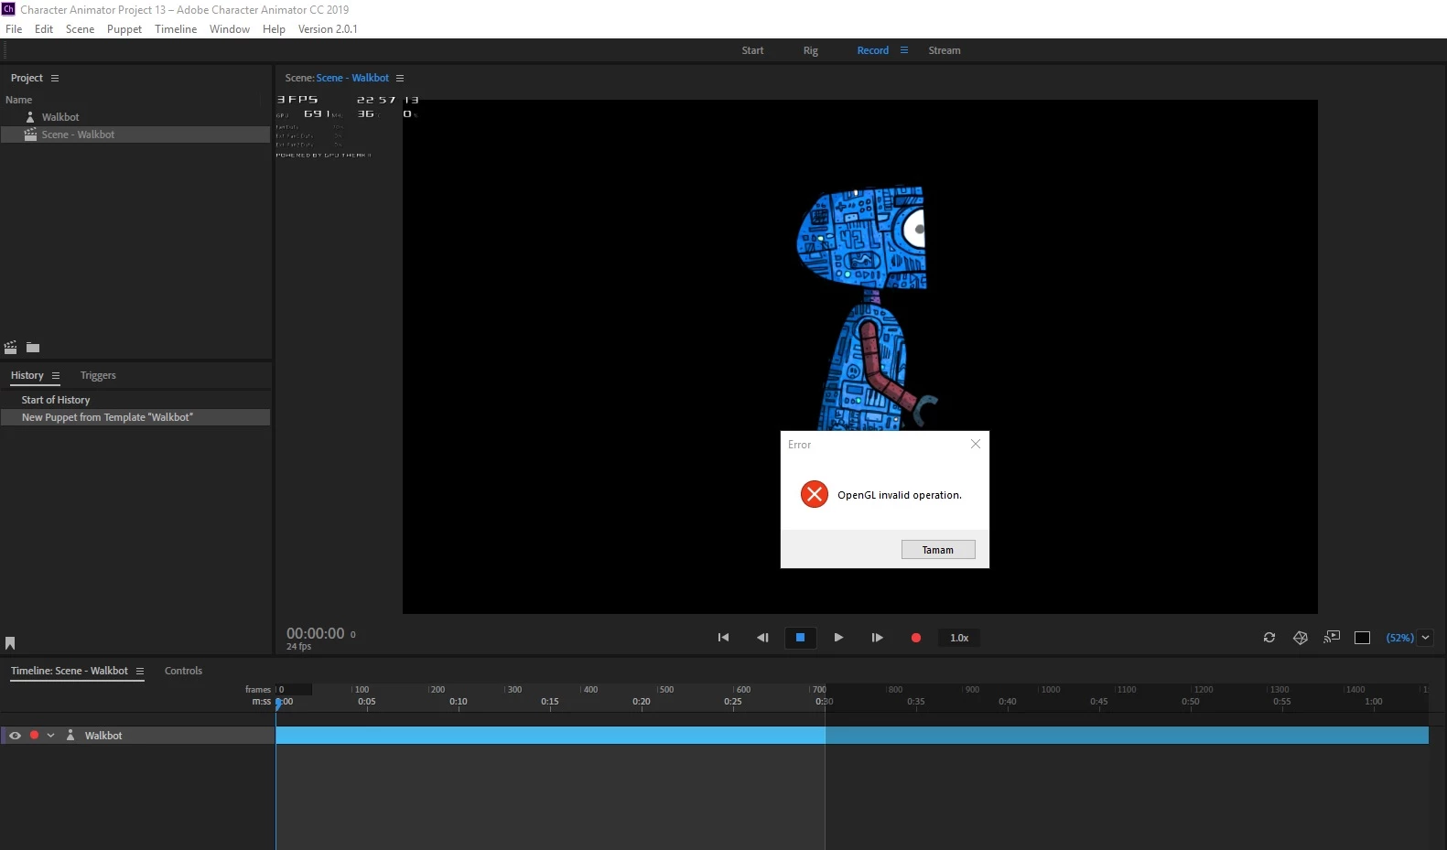
Task: Click the Name column header
Action: click(x=18, y=100)
